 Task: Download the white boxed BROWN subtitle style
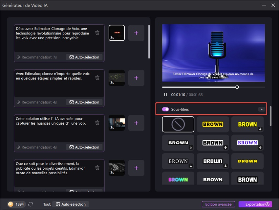(x=225, y=147)
